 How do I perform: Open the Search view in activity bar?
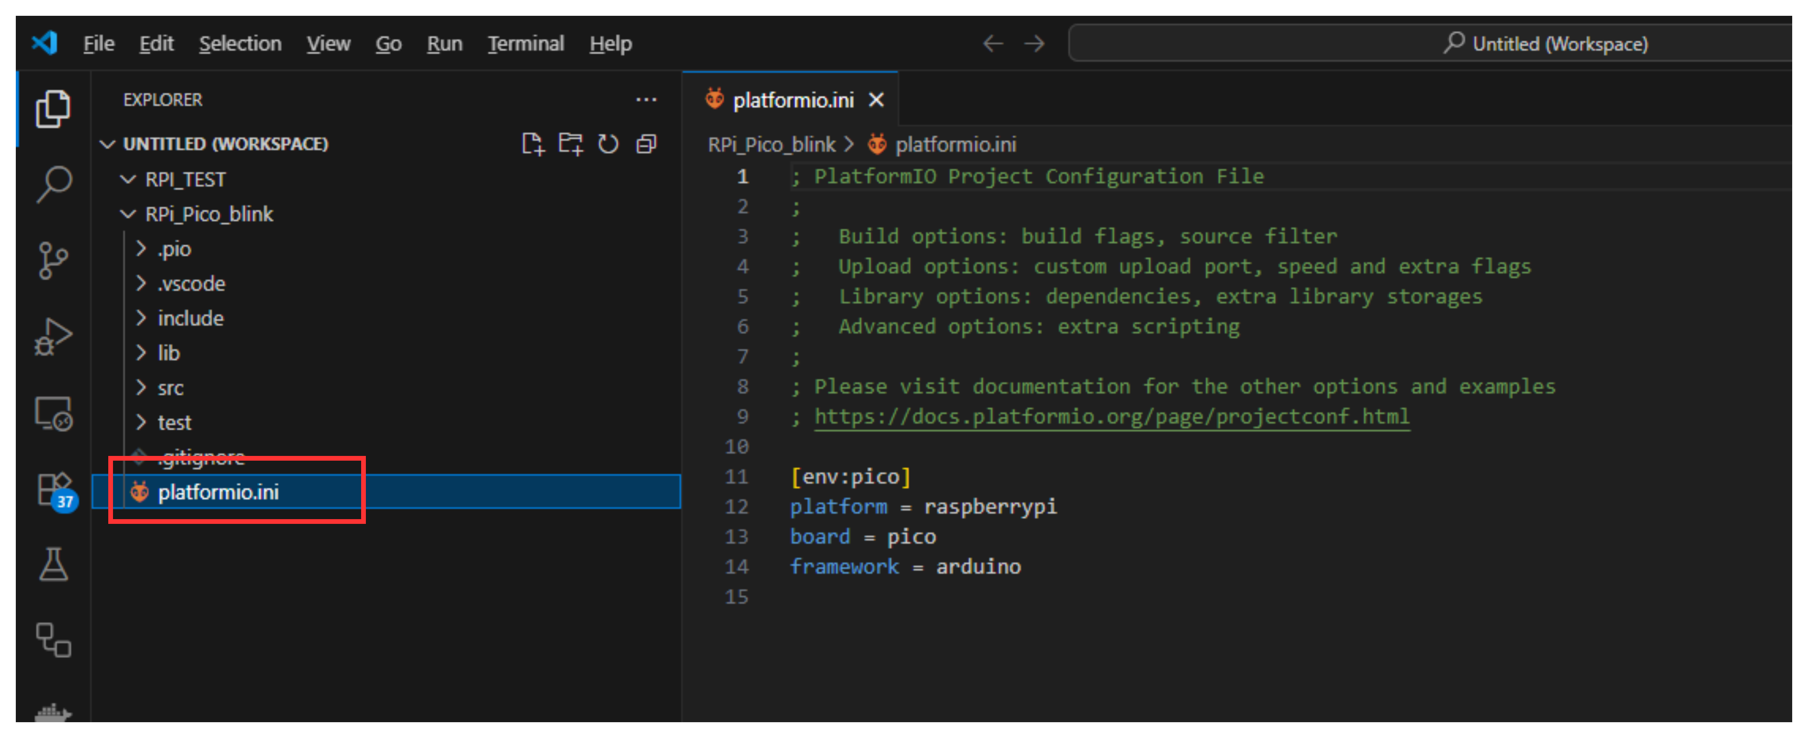tap(53, 184)
